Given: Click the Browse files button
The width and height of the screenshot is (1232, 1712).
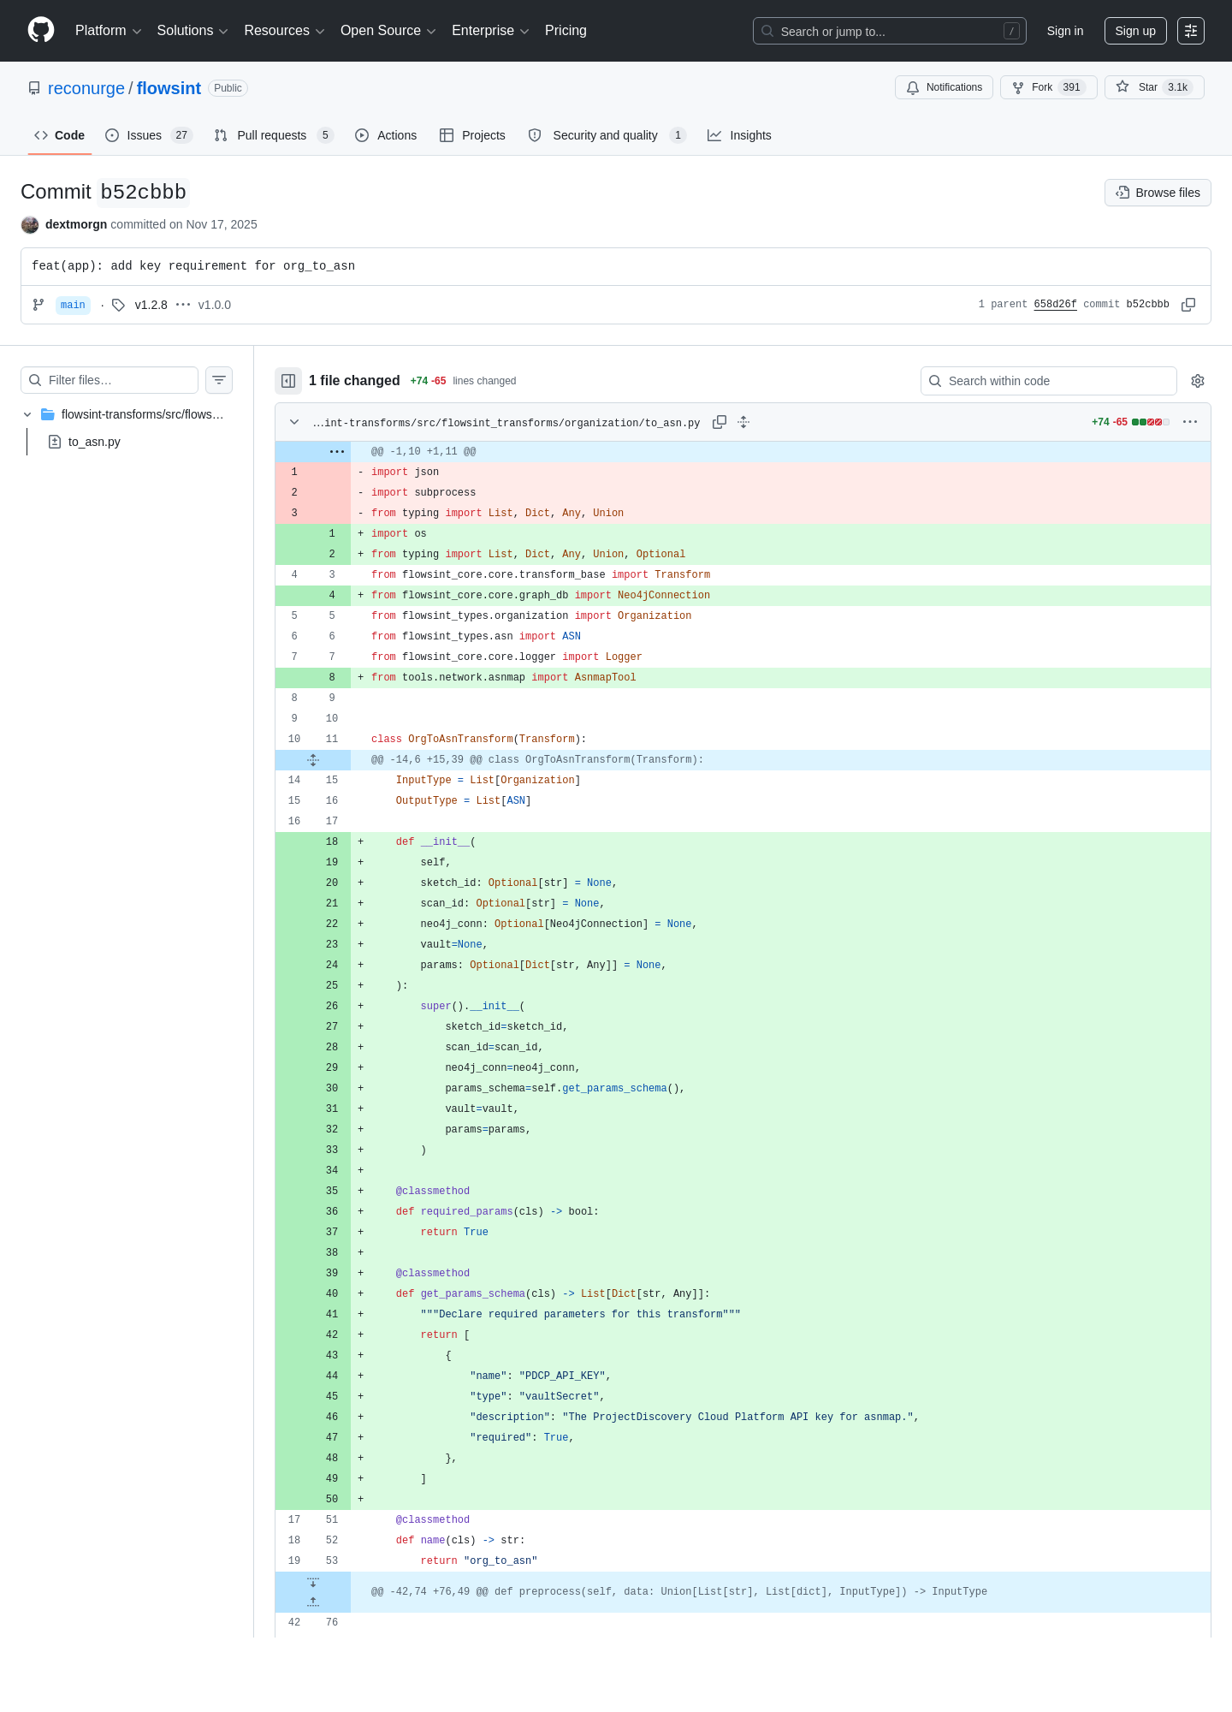Looking at the screenshot, I should tap(1158, 193).
